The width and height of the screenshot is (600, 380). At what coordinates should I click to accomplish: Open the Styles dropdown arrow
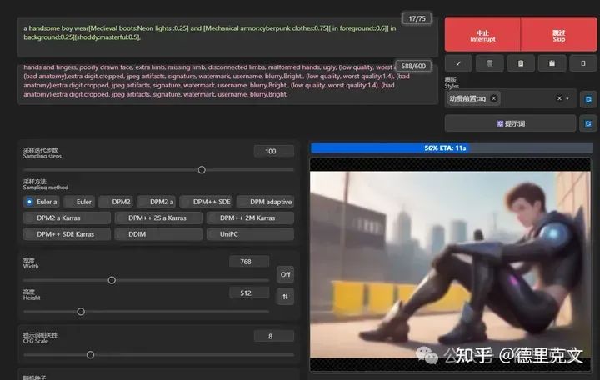(x=567, y=98)
